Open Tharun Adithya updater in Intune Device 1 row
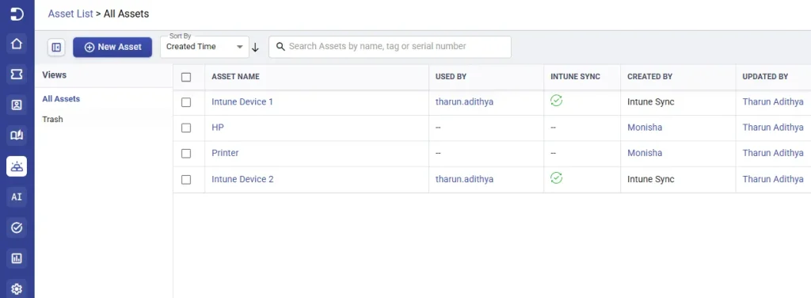The image size is (811, 298). point(773,102)
